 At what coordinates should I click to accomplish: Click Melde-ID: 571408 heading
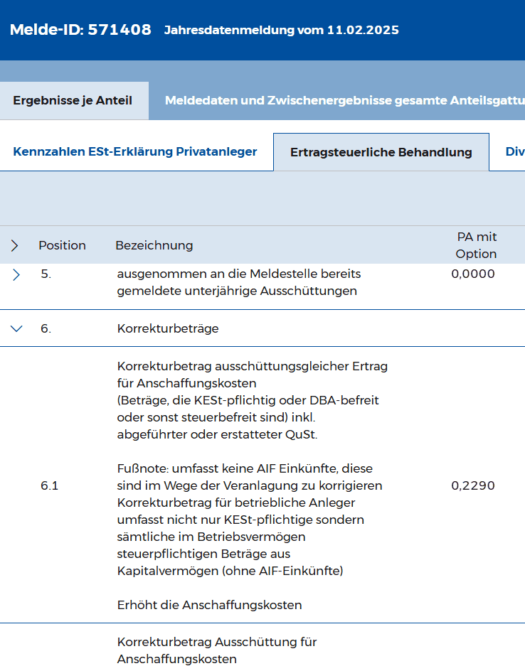click(x=80, y=29)
